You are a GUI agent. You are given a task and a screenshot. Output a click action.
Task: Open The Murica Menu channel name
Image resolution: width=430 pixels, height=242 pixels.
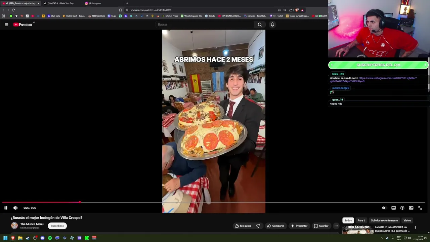click(32, 224)
